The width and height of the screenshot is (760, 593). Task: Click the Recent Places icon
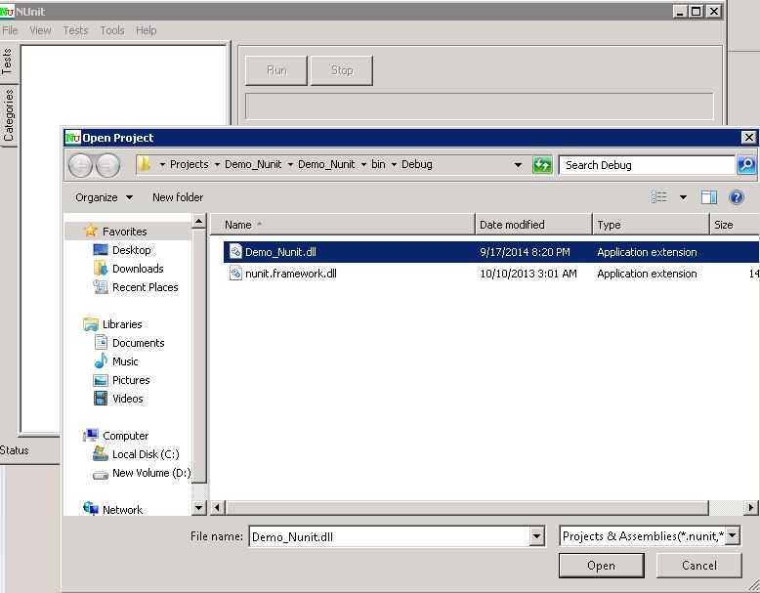tap(101, 286)
